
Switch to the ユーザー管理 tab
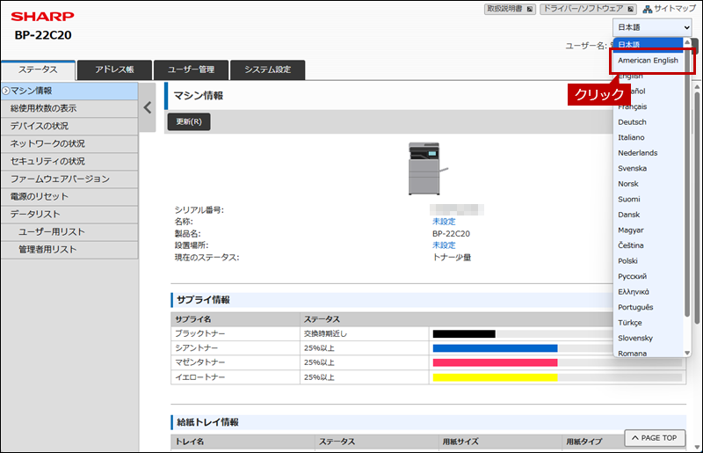click(x=191, y=70)
